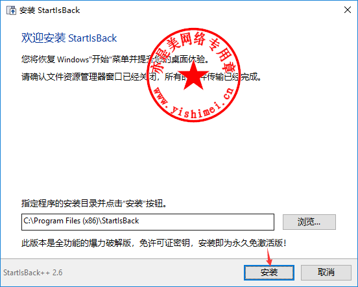
Task: Click the 专用章 text on red seal
Action: (221, 54)
